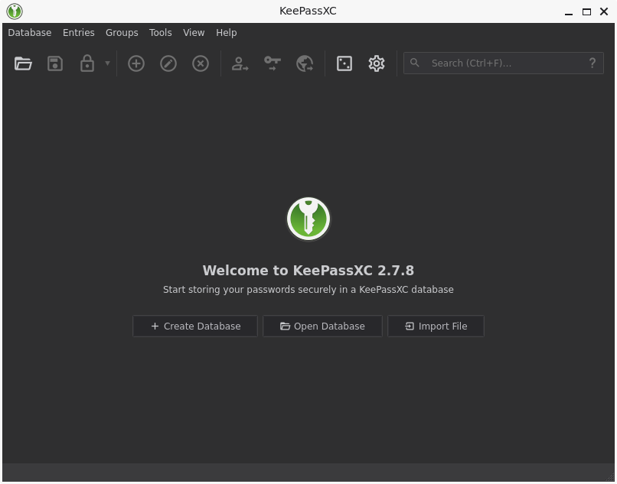
Task: Open the Password Generator dice icon
Action: [344, 63]
